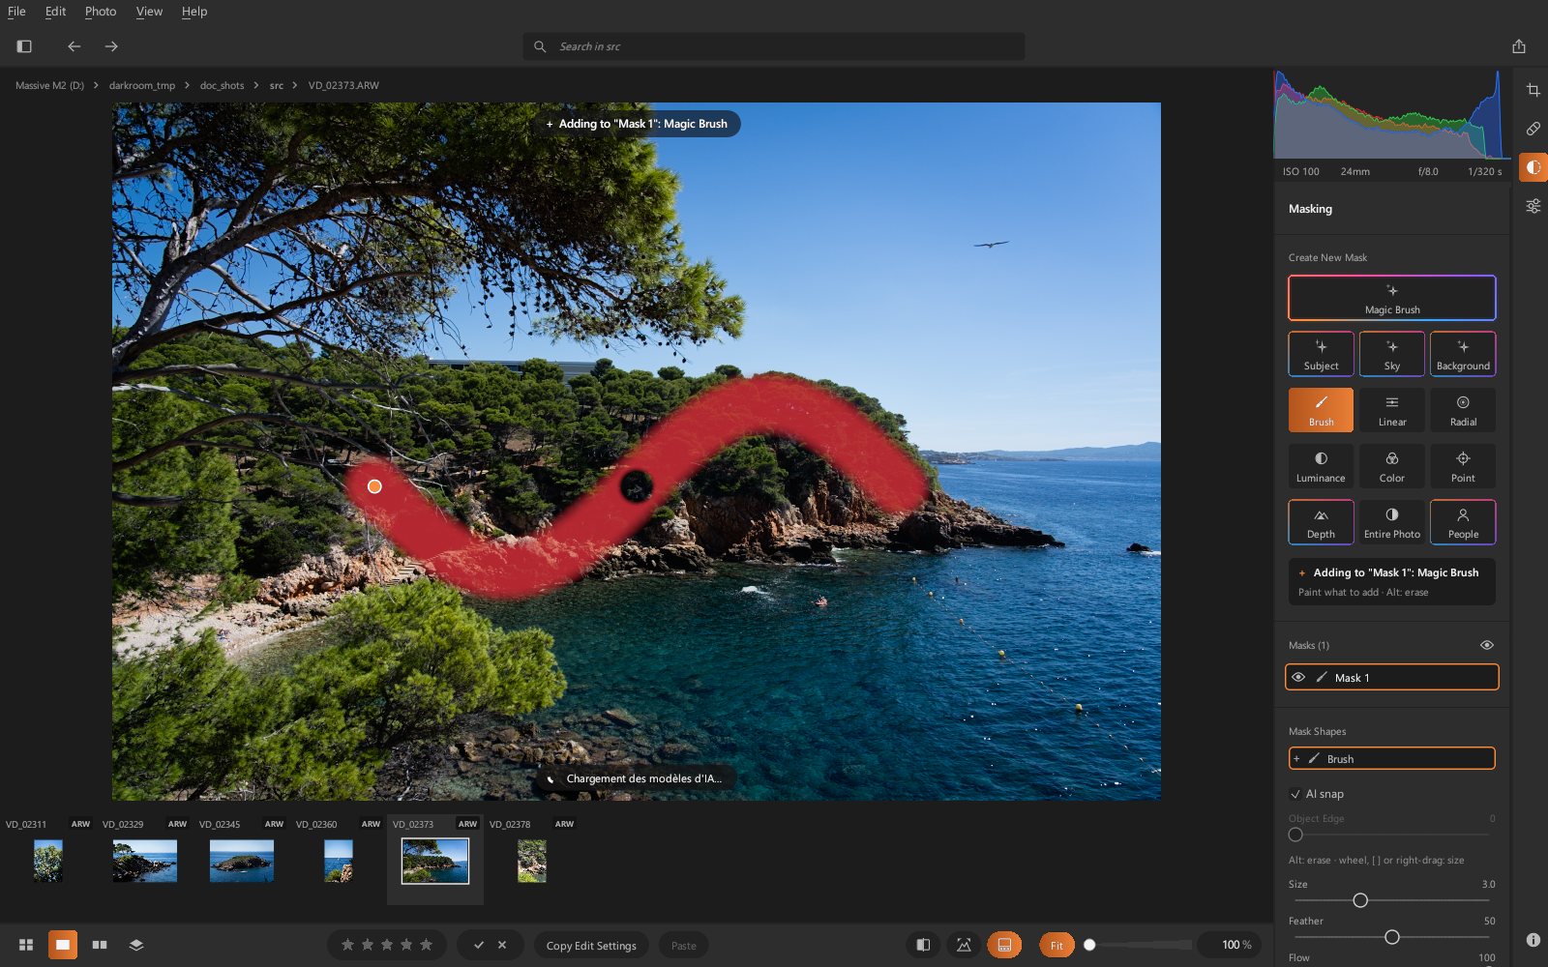Expand the plus on Brush mask shape
The image size is (1548, 967).
pos(1296,759)
